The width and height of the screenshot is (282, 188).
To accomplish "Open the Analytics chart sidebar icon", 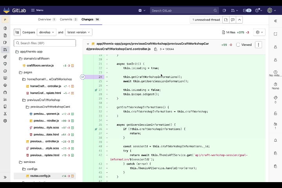I will pyautogui.click(x=5, y=99).
